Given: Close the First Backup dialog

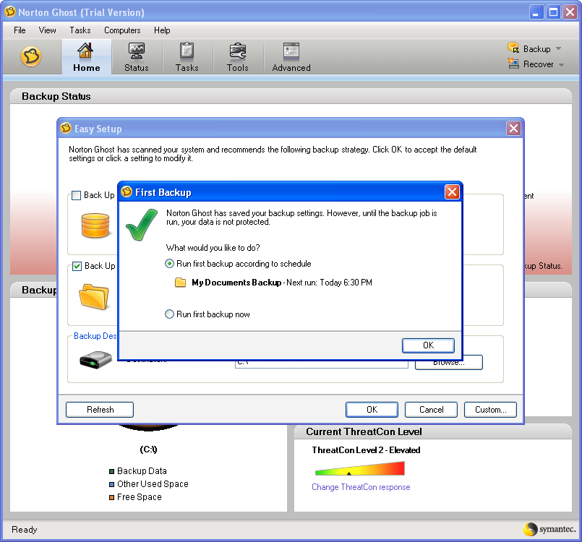Looking at the screenshot, I should (452, 192).
